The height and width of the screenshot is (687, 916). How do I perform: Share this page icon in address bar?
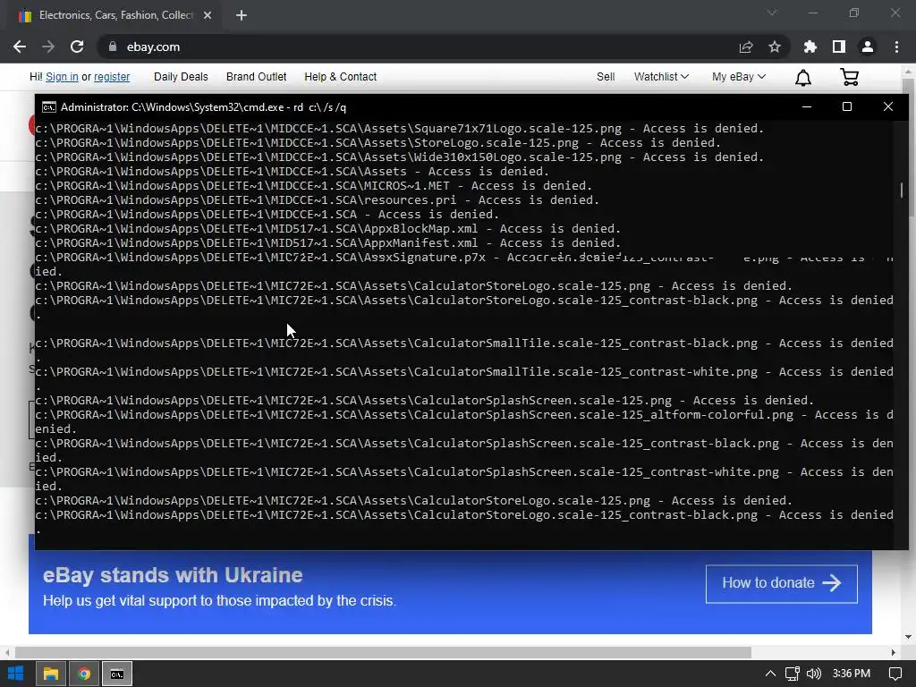746,47
